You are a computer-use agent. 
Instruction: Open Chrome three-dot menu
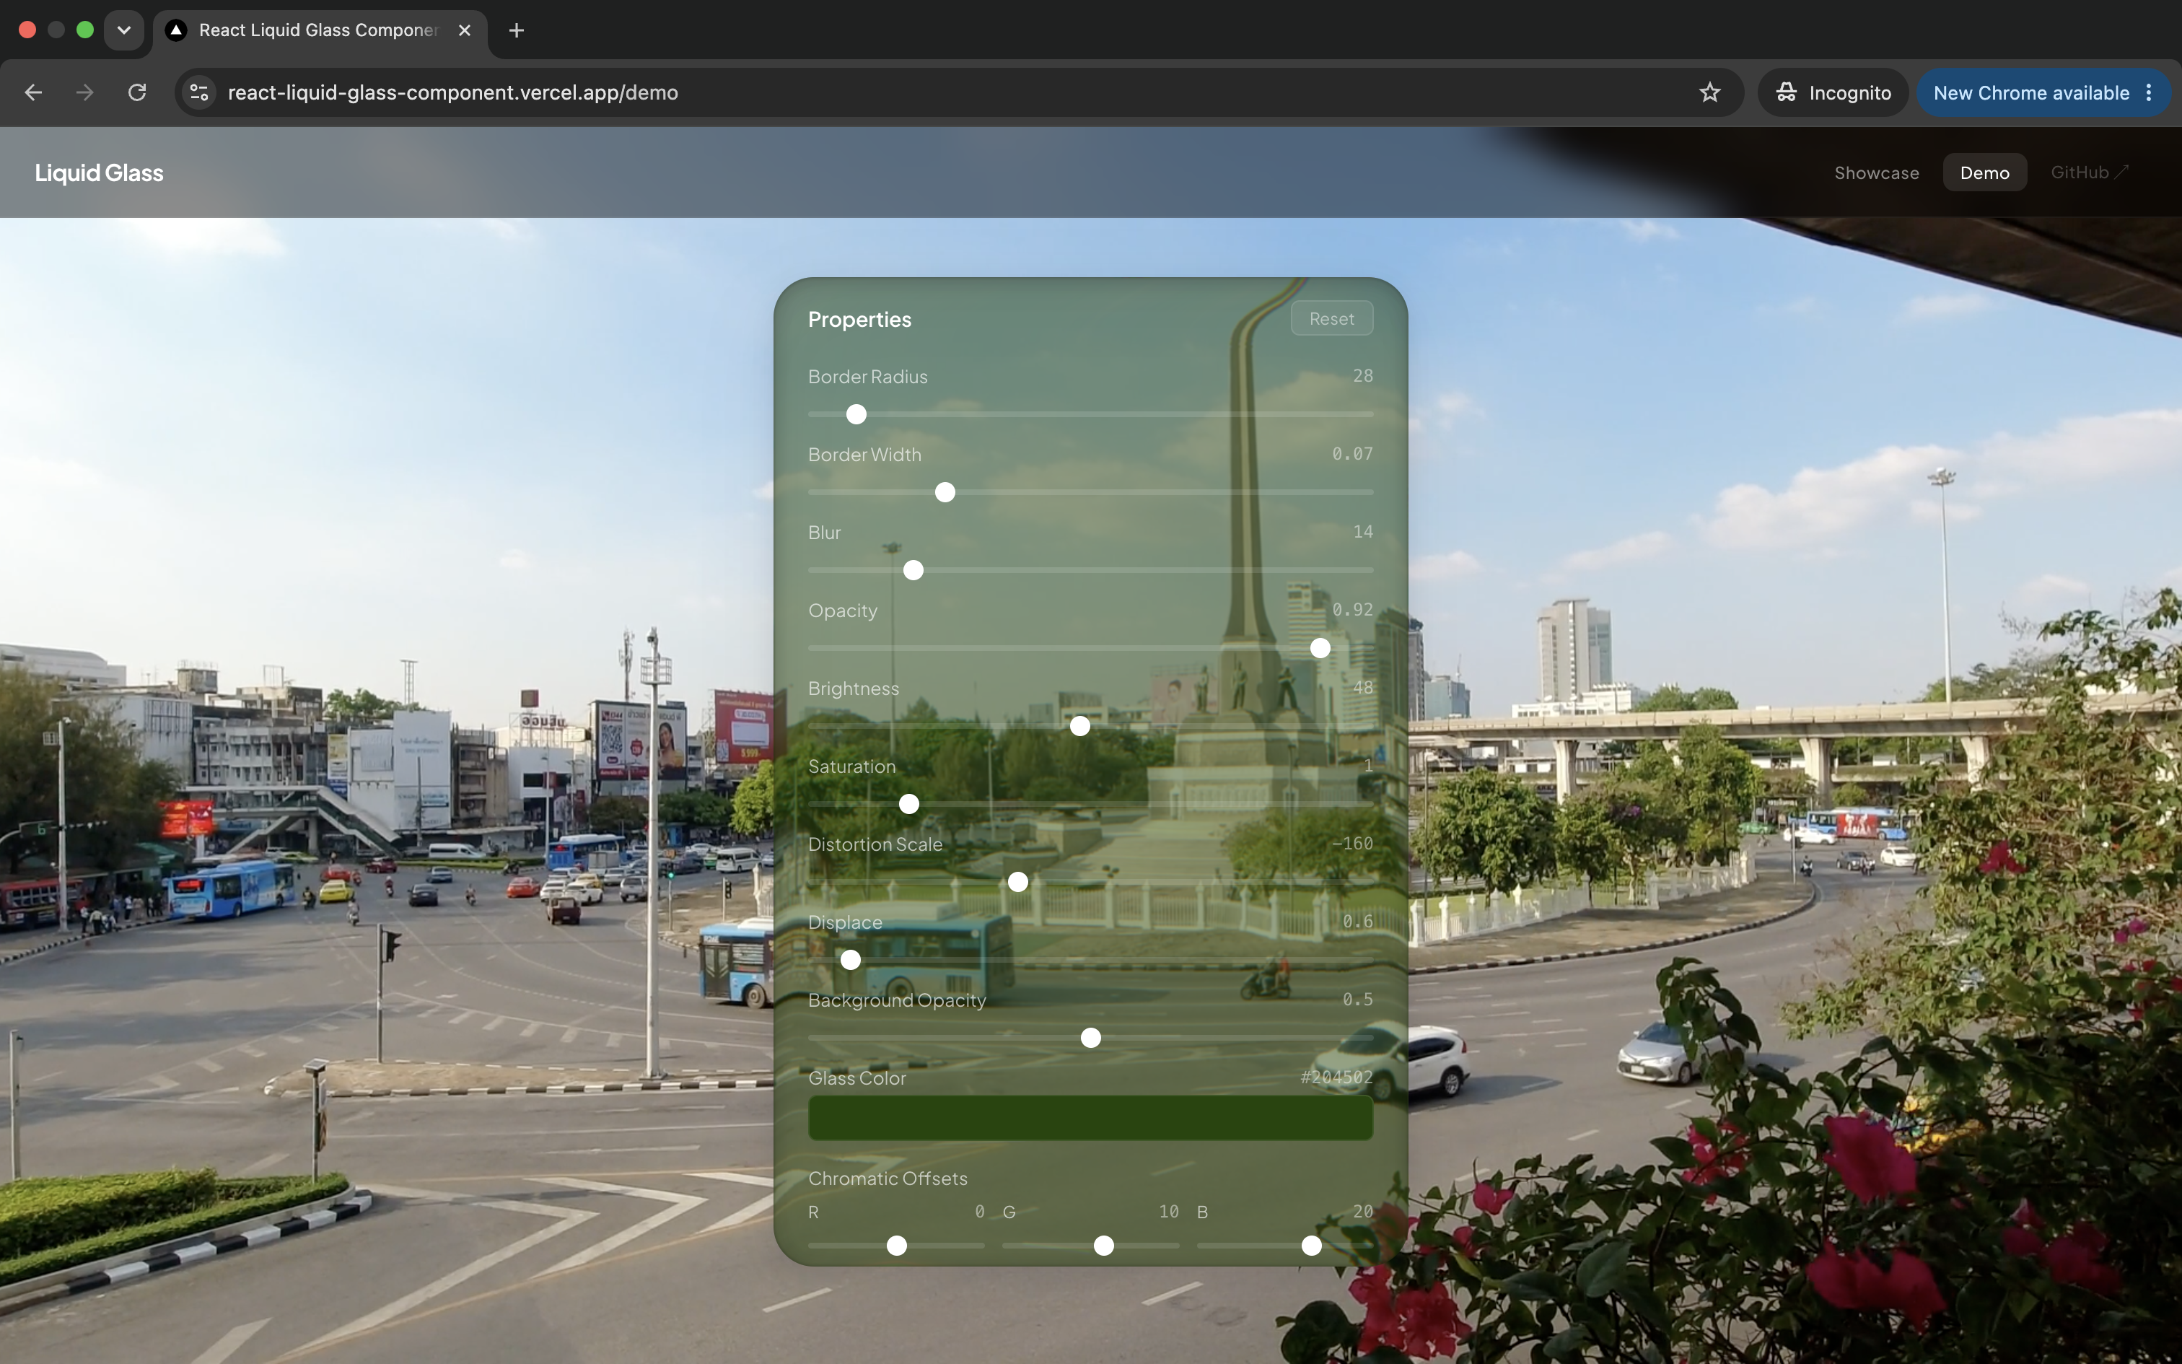point(2150,93)
